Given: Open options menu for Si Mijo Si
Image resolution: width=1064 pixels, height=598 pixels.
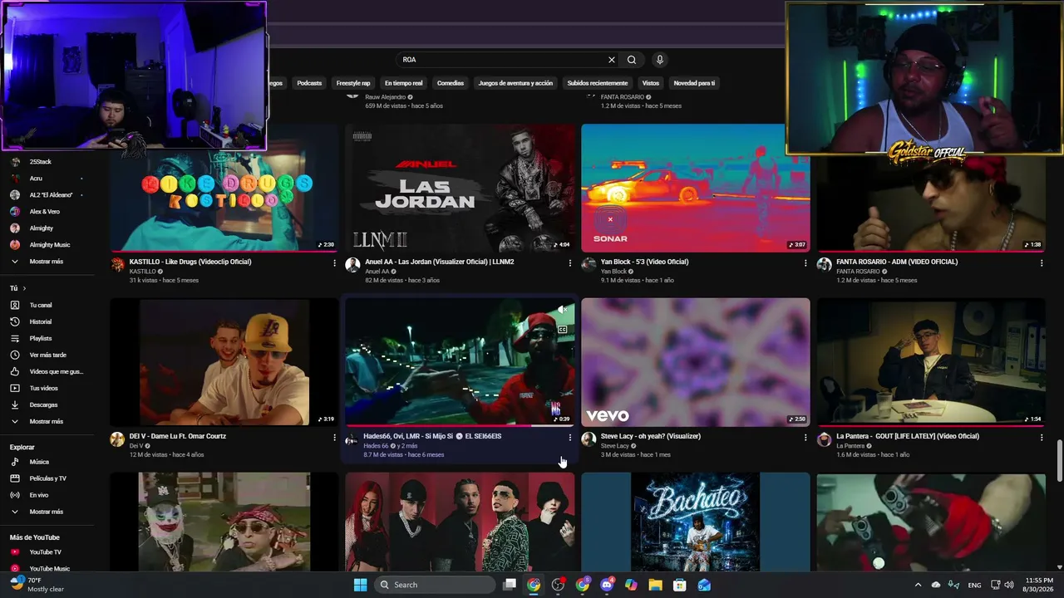Looking at the screenshot, I should 569,438.
